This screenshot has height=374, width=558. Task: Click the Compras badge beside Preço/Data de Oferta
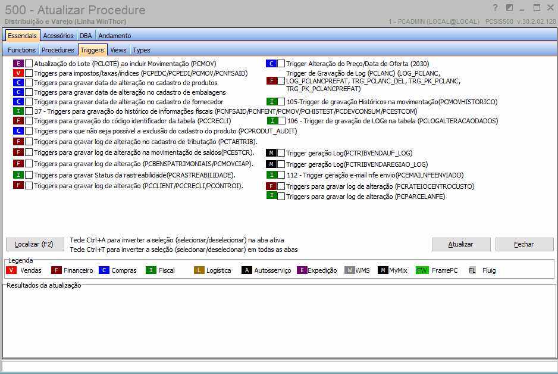[x=271, y=63]
